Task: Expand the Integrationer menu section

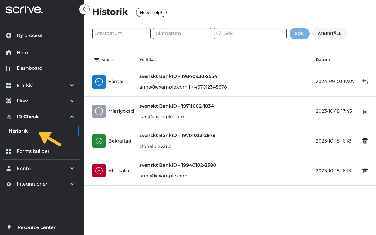Action: pos(72,184)
